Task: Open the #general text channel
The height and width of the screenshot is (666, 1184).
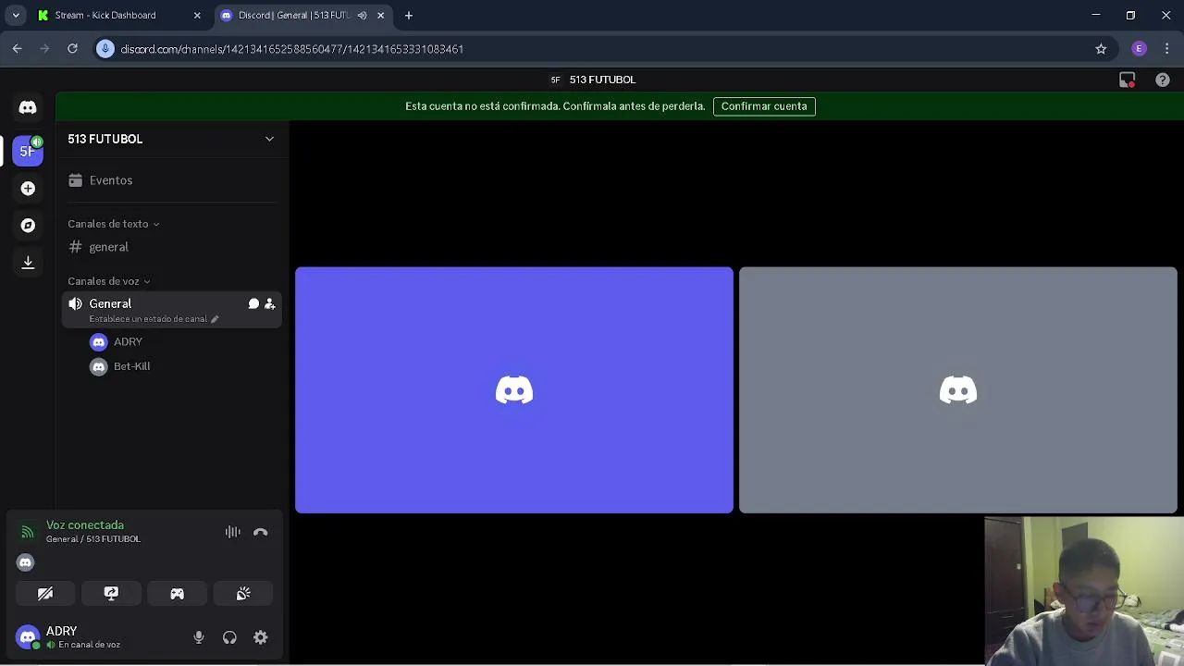Action: 171,247
